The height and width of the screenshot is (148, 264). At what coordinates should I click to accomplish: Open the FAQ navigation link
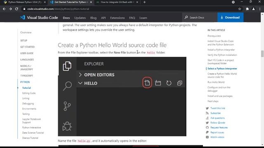(x=132, y=18)
